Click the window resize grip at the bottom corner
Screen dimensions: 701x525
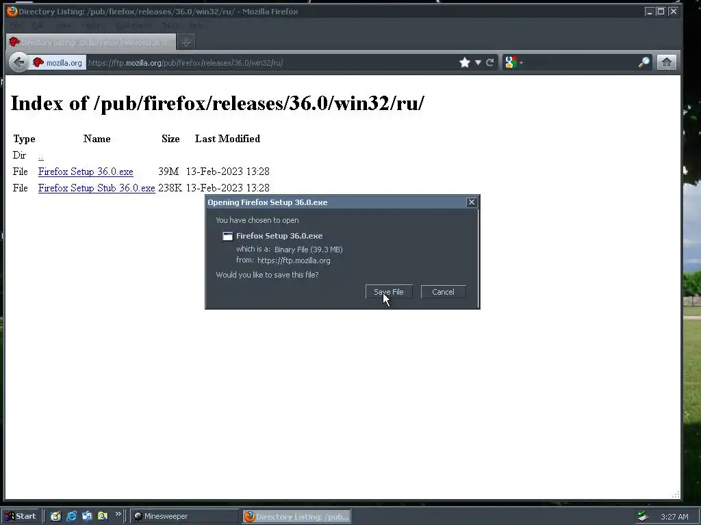coord(676,495)
